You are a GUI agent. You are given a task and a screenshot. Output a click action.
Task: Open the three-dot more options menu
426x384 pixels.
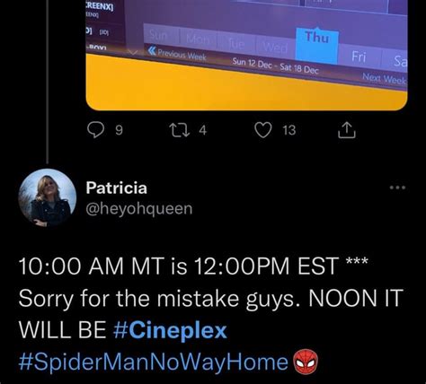pyautogui.click(x=397, y=188)
